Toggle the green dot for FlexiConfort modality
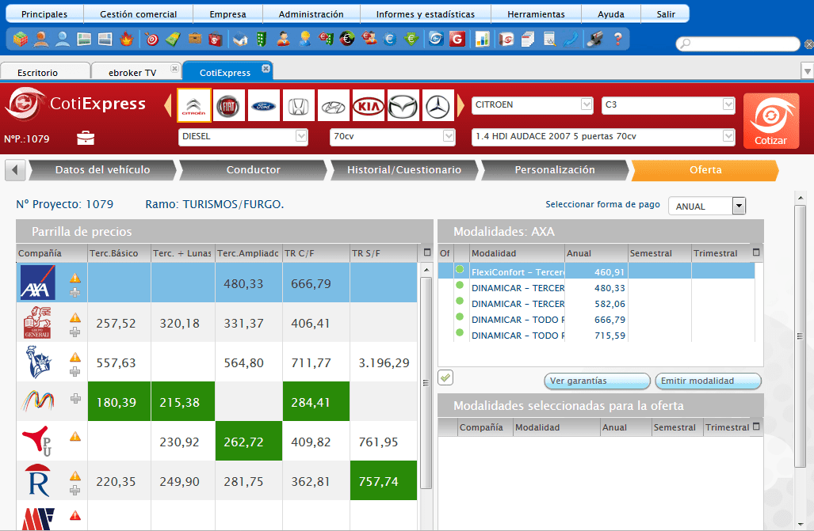This screenshot has height=531, width=814. (x=460, y=269)
